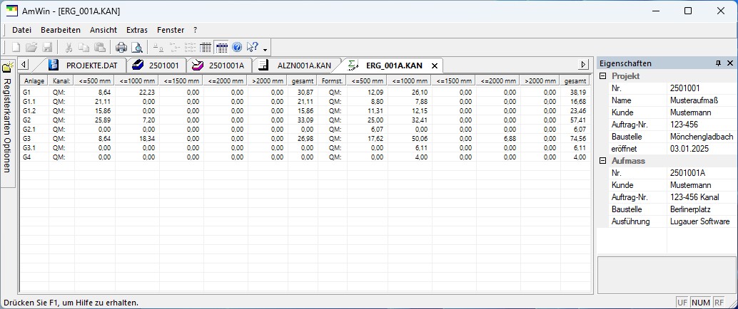This screenshot has width=738, height=309.
Task: Click the value 57,41 in row G2
Action: pyautogui.click(x=578, y=120)
